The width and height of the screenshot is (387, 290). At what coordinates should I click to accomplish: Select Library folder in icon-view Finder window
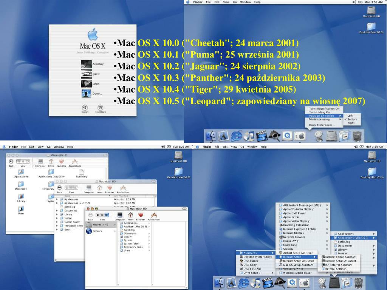click(x=21, y=198)
